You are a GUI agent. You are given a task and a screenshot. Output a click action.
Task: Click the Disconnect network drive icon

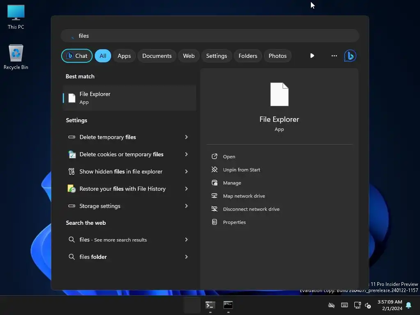click(x=214, y=209)
